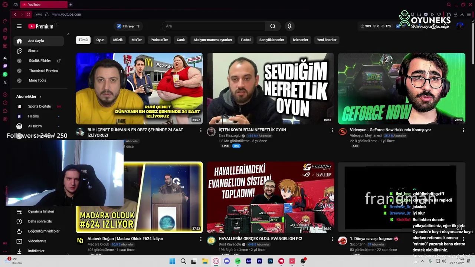Select the Podcast'ler filter chip

[159, 40]
